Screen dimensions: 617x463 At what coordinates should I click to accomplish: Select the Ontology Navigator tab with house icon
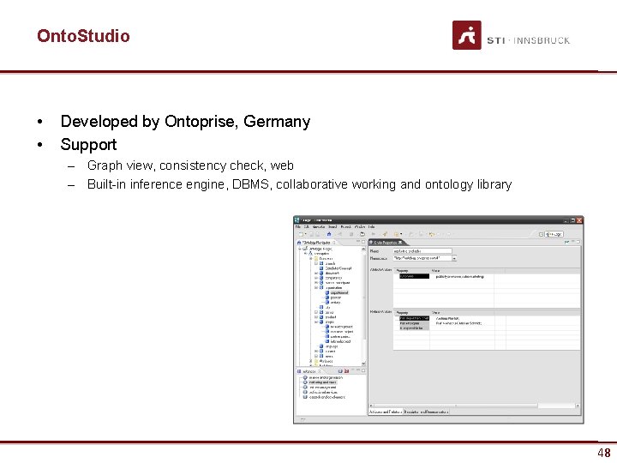pyautogui.click(x=315, y=243)
